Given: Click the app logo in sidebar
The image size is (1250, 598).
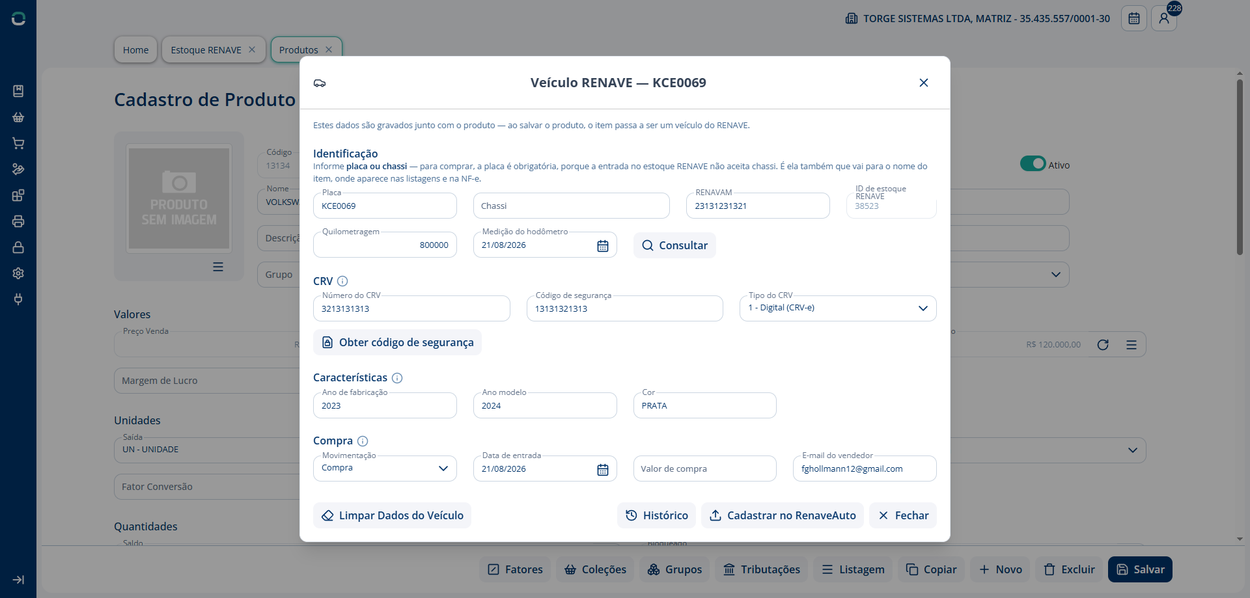Looking at the screenshot, I should tap(18, 19).
